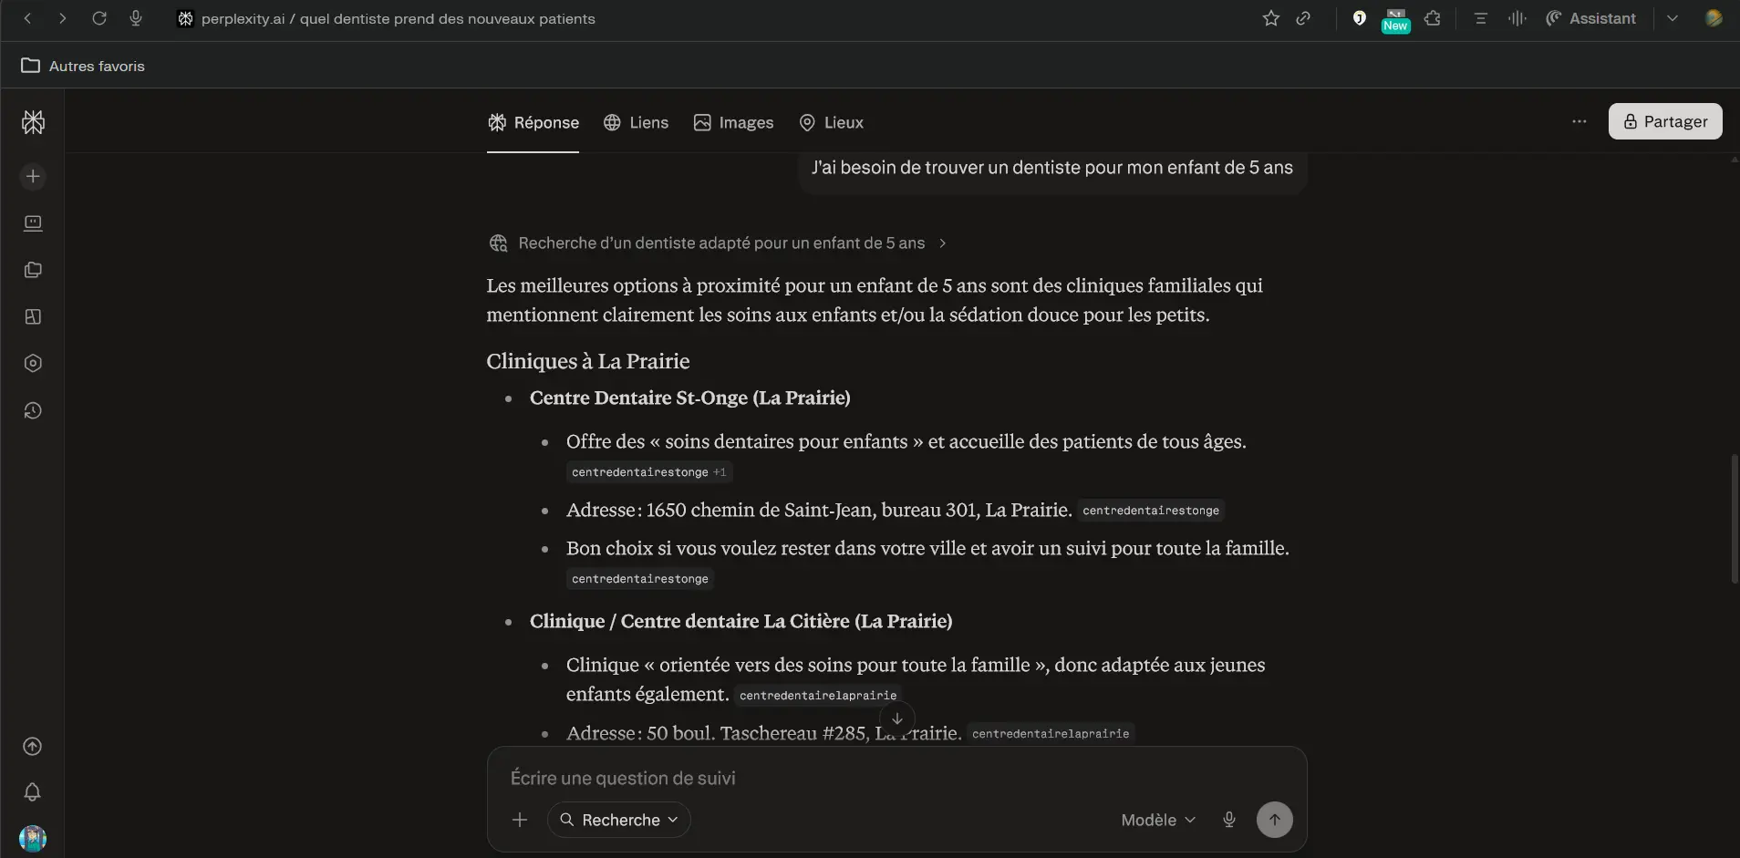Activate voice microphone in top toolbar
Screen dimensions: 1740x858
click(136, 18)
